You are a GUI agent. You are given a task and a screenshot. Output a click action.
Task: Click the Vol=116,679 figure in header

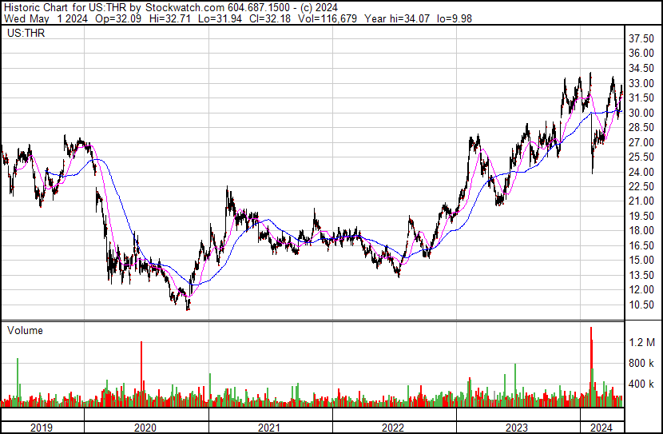(328, 18)
